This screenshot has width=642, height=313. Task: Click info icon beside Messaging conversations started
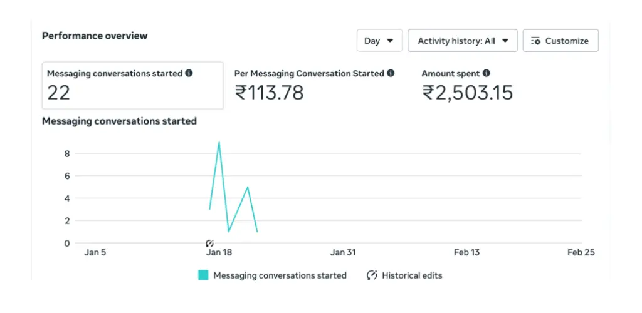pyautogui.click(x=189, y=73)
